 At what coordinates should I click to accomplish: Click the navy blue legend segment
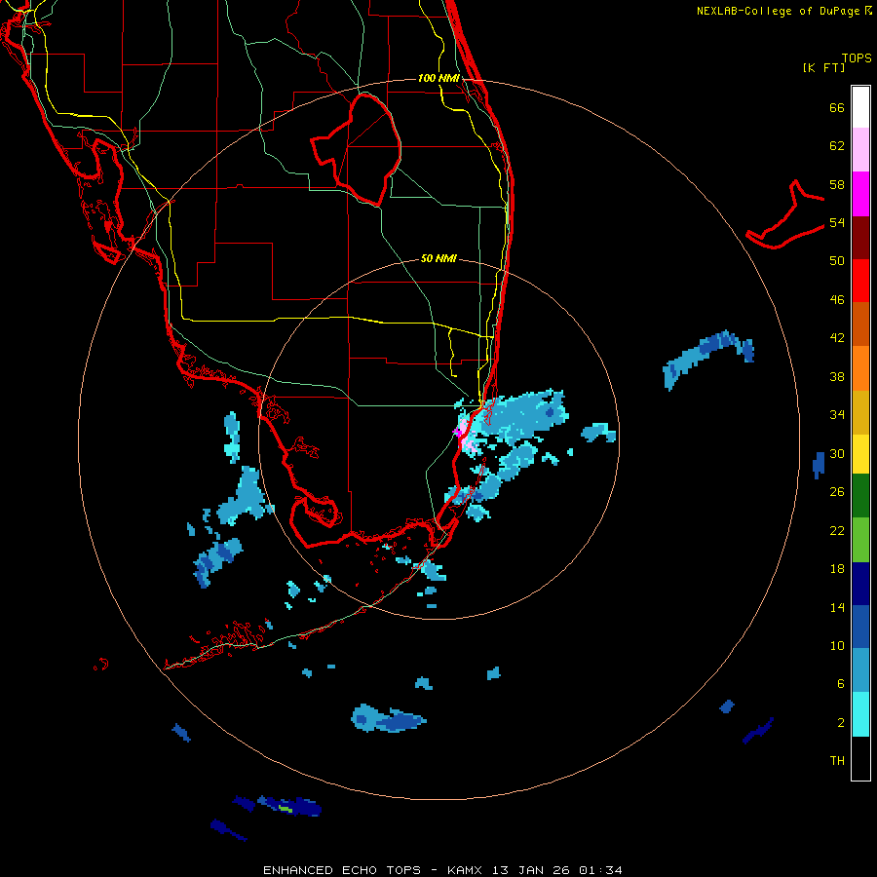click(860, 584)
